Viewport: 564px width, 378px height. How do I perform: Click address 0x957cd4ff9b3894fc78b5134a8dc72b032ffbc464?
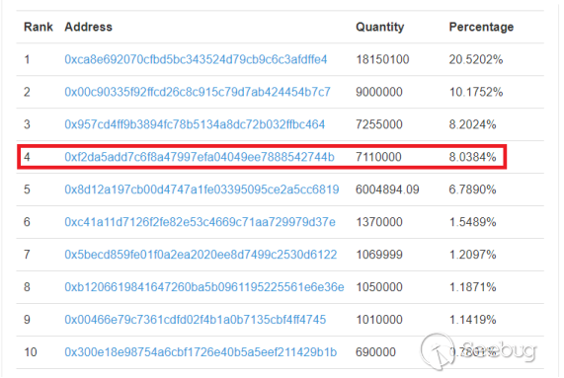(x=195, y=124)
